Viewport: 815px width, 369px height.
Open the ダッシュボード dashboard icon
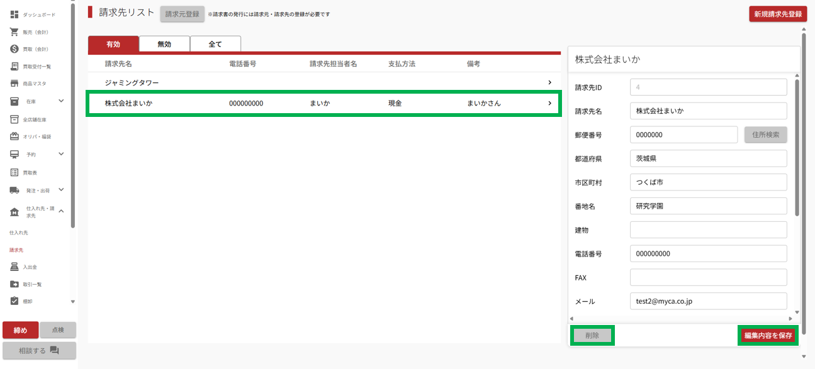tap(14, 14)
